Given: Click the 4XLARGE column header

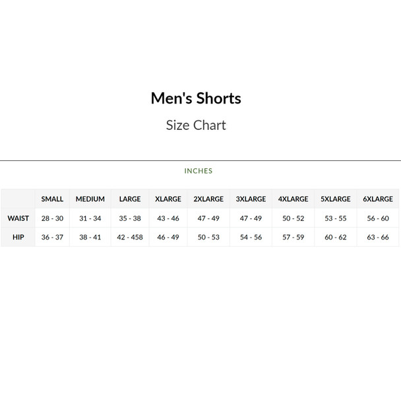Looking at the screenshot, I should [293, 199].
